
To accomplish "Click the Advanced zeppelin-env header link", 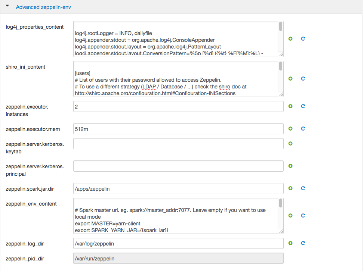I will pyautogui.click(x=43, y=7).
